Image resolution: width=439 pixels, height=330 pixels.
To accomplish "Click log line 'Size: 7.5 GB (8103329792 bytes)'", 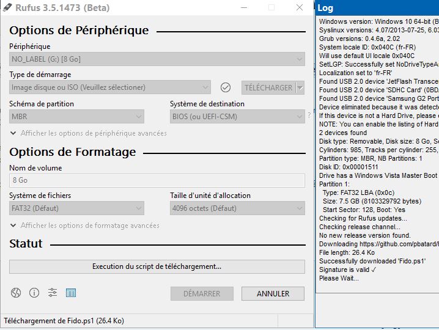I will coord(372,201).
